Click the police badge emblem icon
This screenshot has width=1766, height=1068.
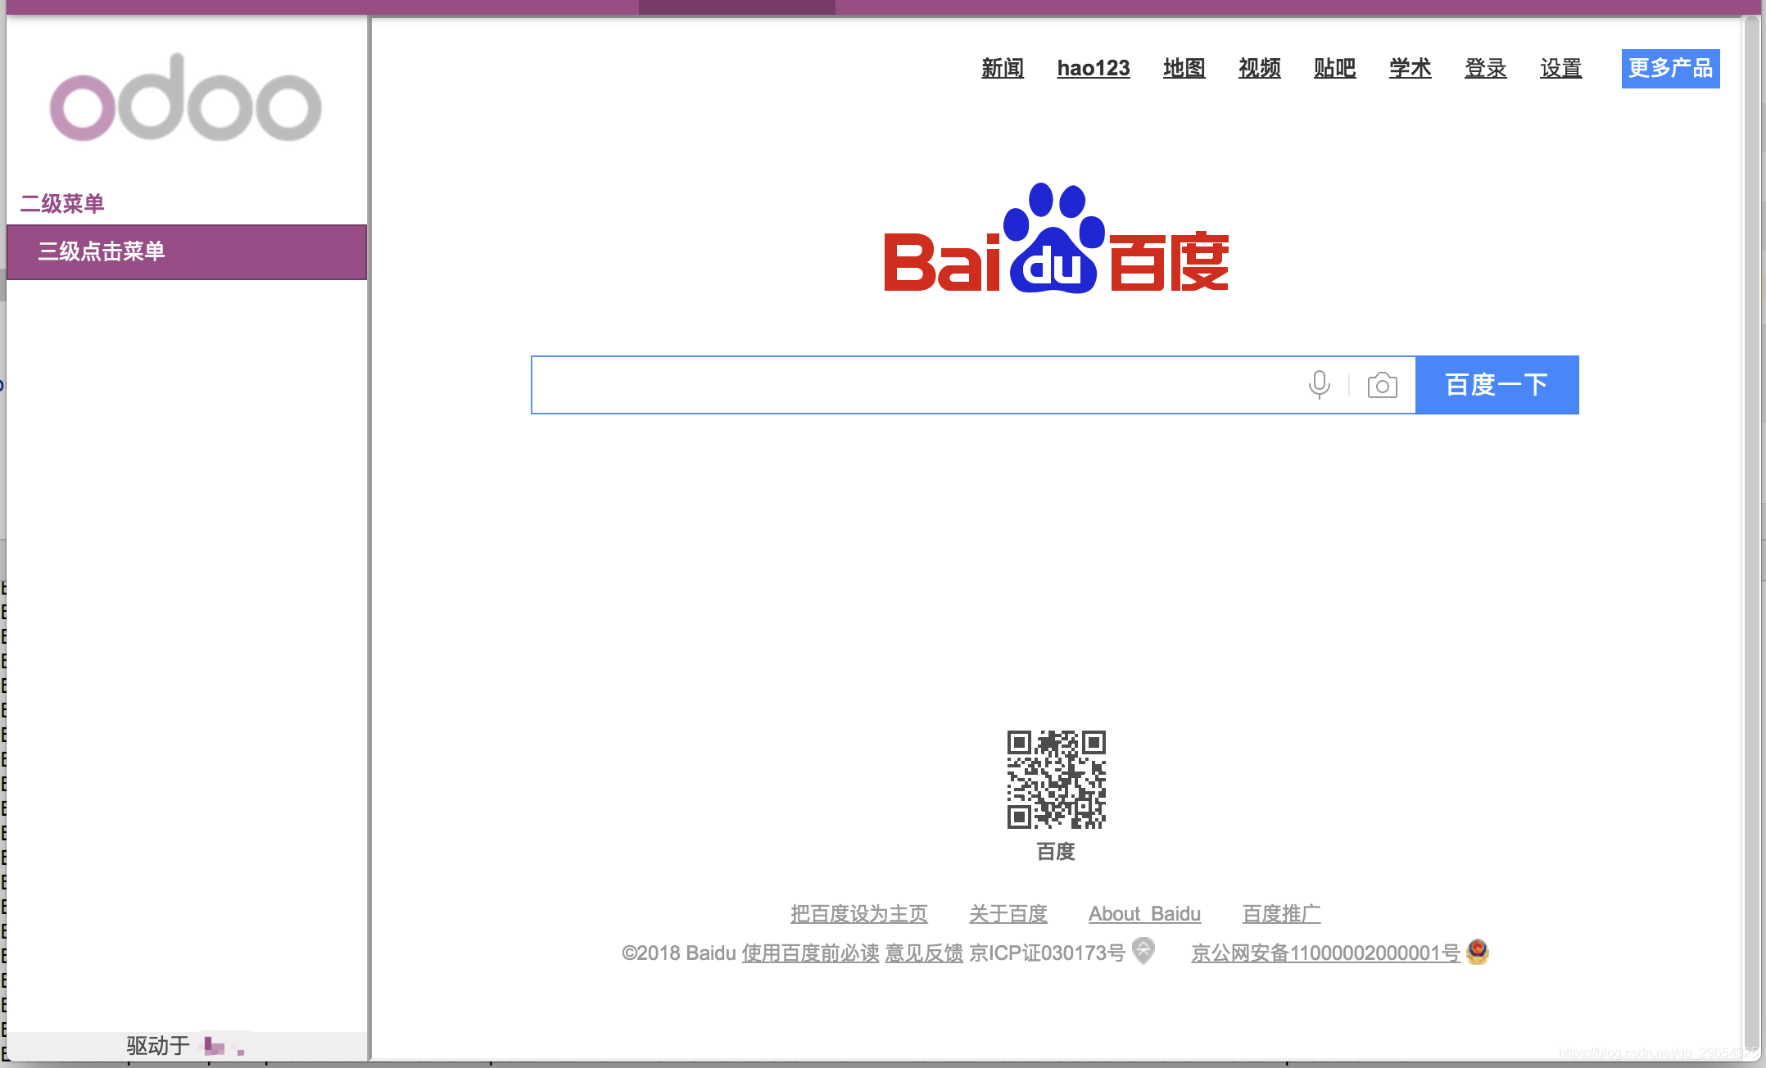[x=1478, y=952]
